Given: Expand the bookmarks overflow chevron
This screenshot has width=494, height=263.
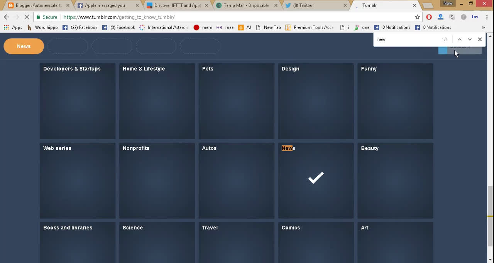Looking at the screenshot, I should (x=483, y=27).
